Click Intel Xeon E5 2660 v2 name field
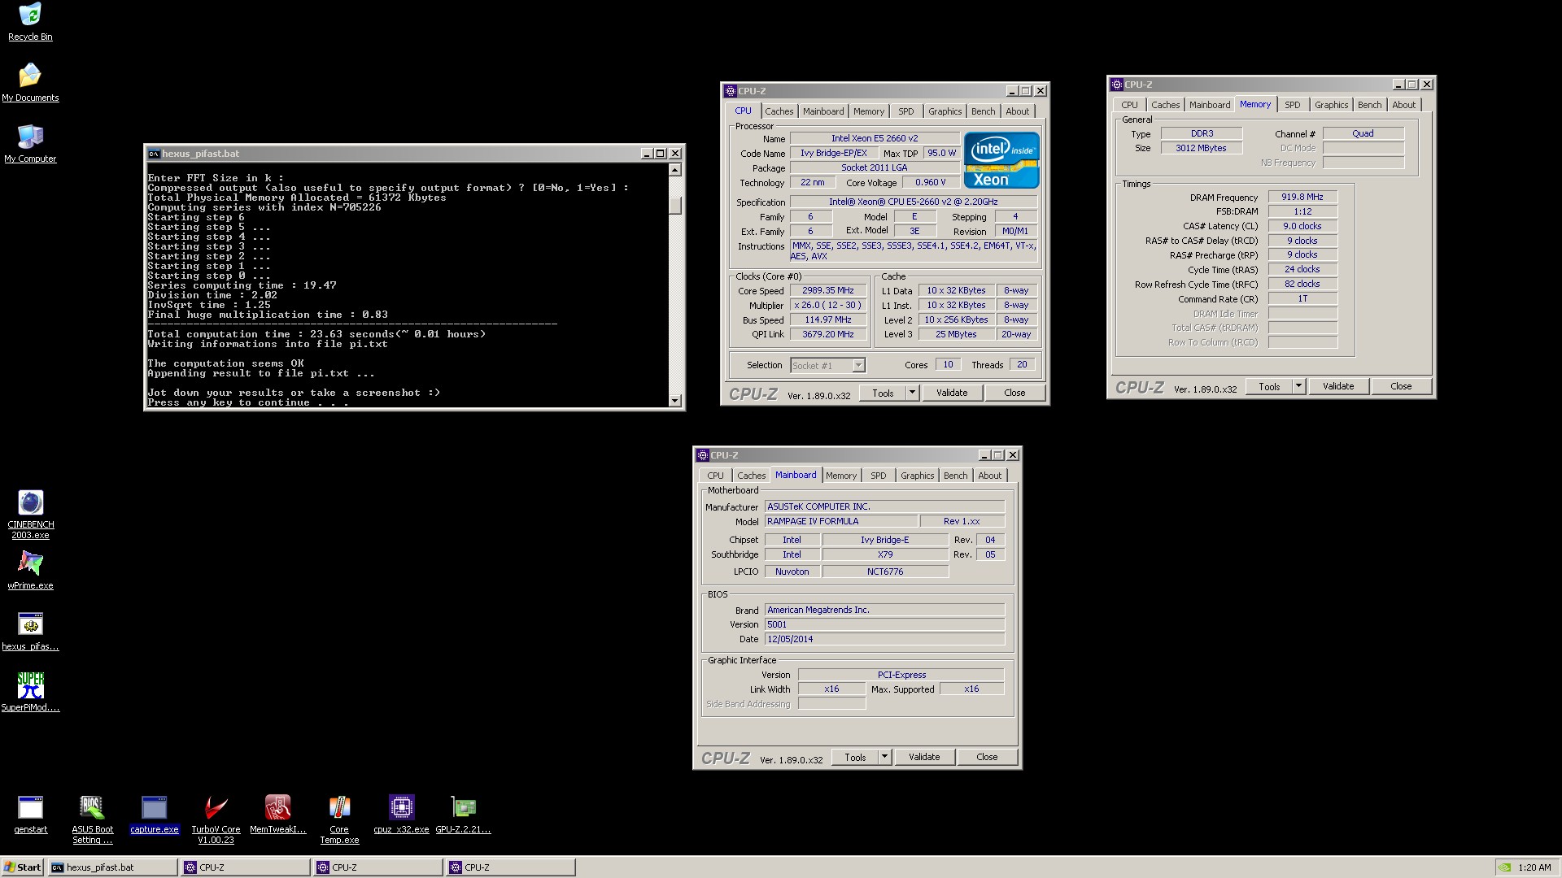The width and height of the screenshot is (1562, 878). pos(875,138)
